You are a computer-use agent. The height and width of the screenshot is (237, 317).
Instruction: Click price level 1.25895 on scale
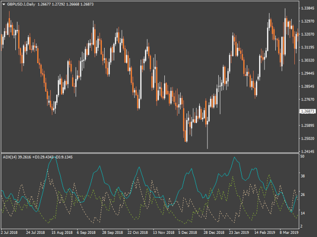click(x=307, y=125)
